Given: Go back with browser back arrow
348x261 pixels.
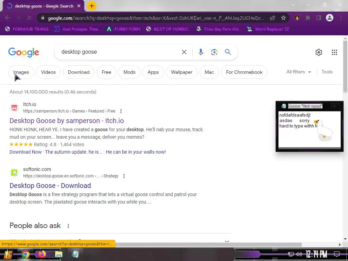Looking at the screenshot, I should [7, 18].
